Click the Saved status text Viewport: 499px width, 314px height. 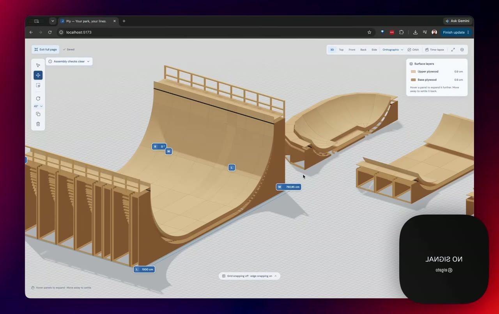(x=69, y=49)
